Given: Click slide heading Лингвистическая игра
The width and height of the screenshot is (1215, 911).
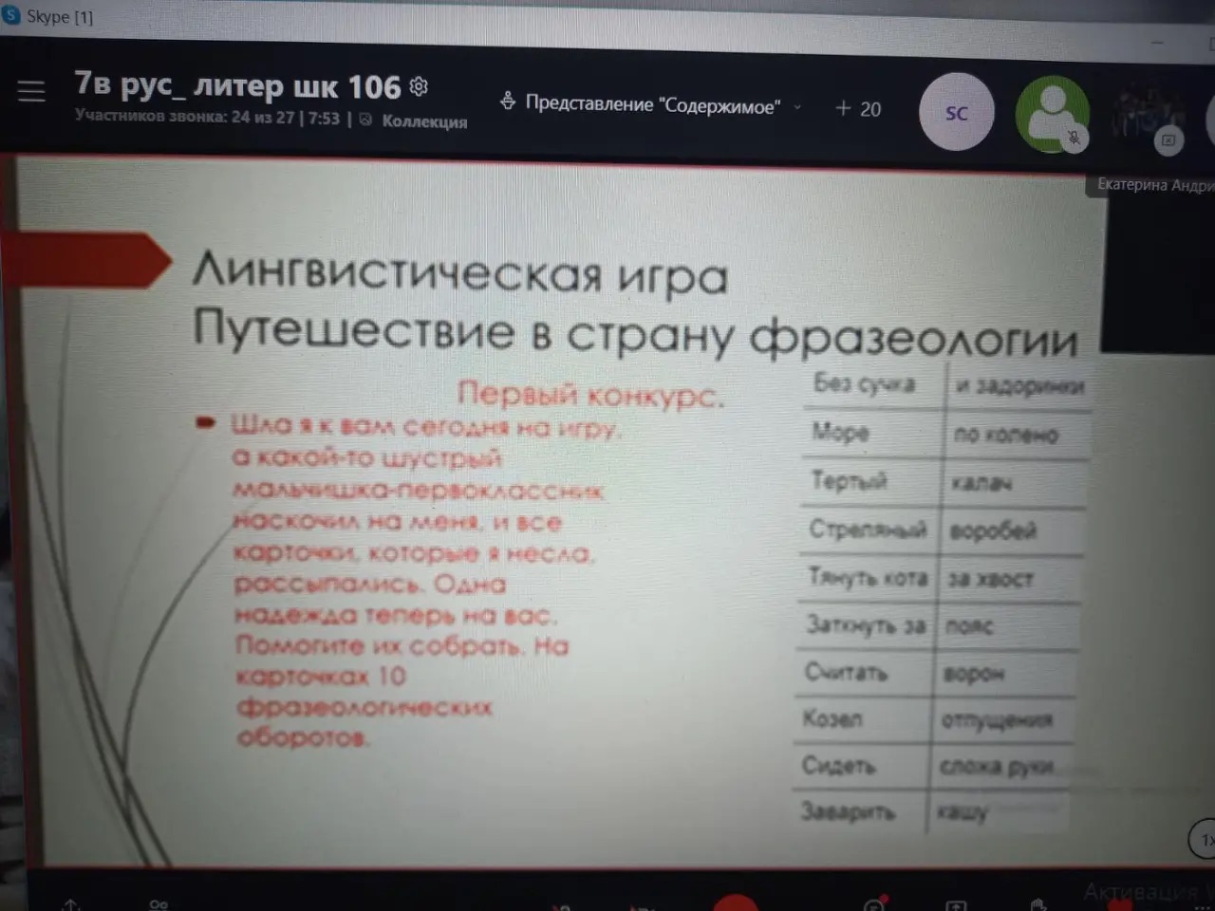Looking at the screenshot, I should click(x=460, y=275).
